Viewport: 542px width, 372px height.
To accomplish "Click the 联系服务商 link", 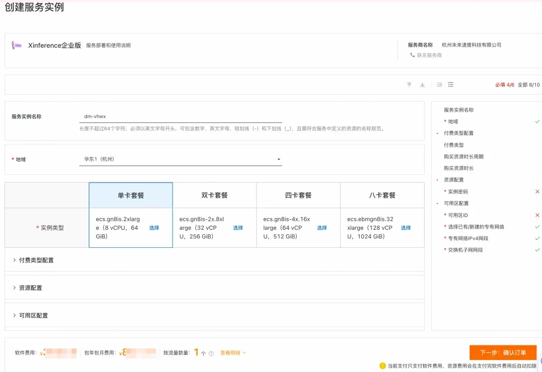I will (429, 55).
